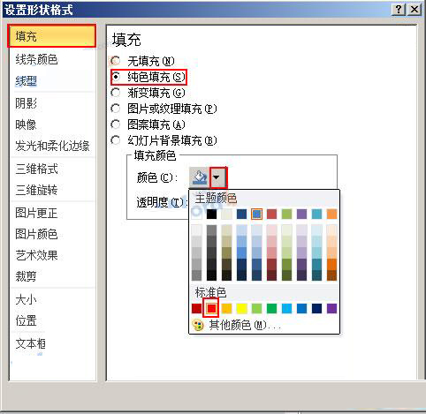Select 渐变填充 radio option
Viewport: 426px width, 414px height.
116,93
